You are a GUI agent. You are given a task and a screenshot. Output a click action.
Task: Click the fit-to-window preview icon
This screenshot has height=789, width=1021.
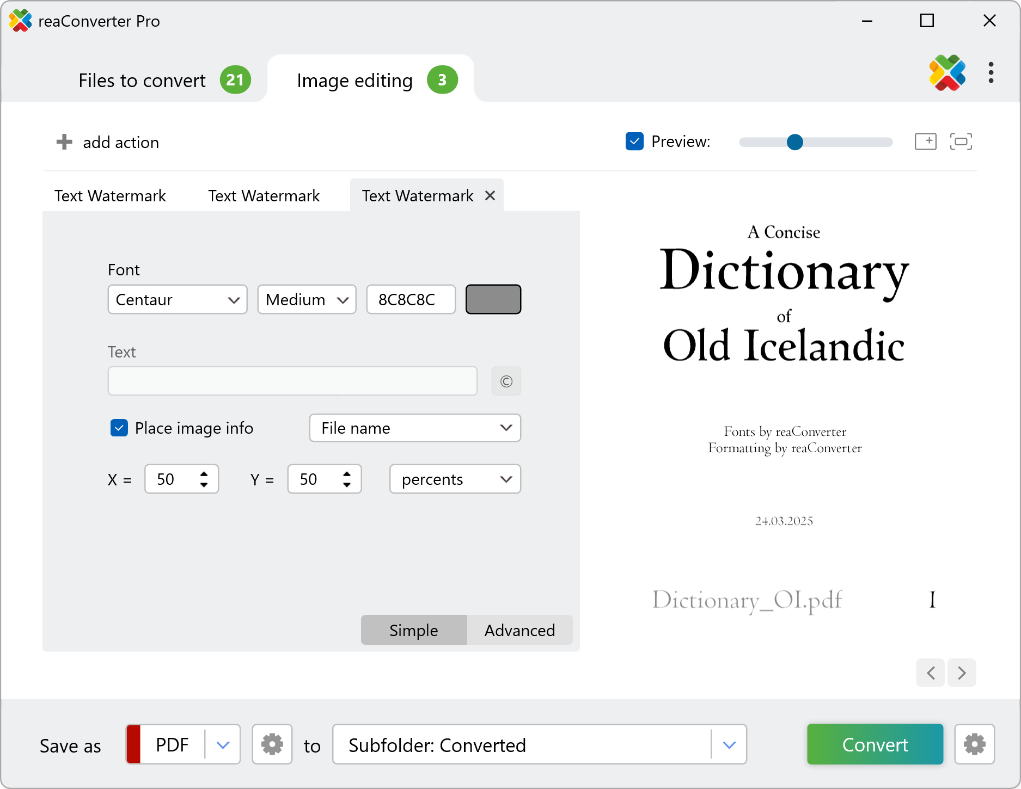[961, 141]
